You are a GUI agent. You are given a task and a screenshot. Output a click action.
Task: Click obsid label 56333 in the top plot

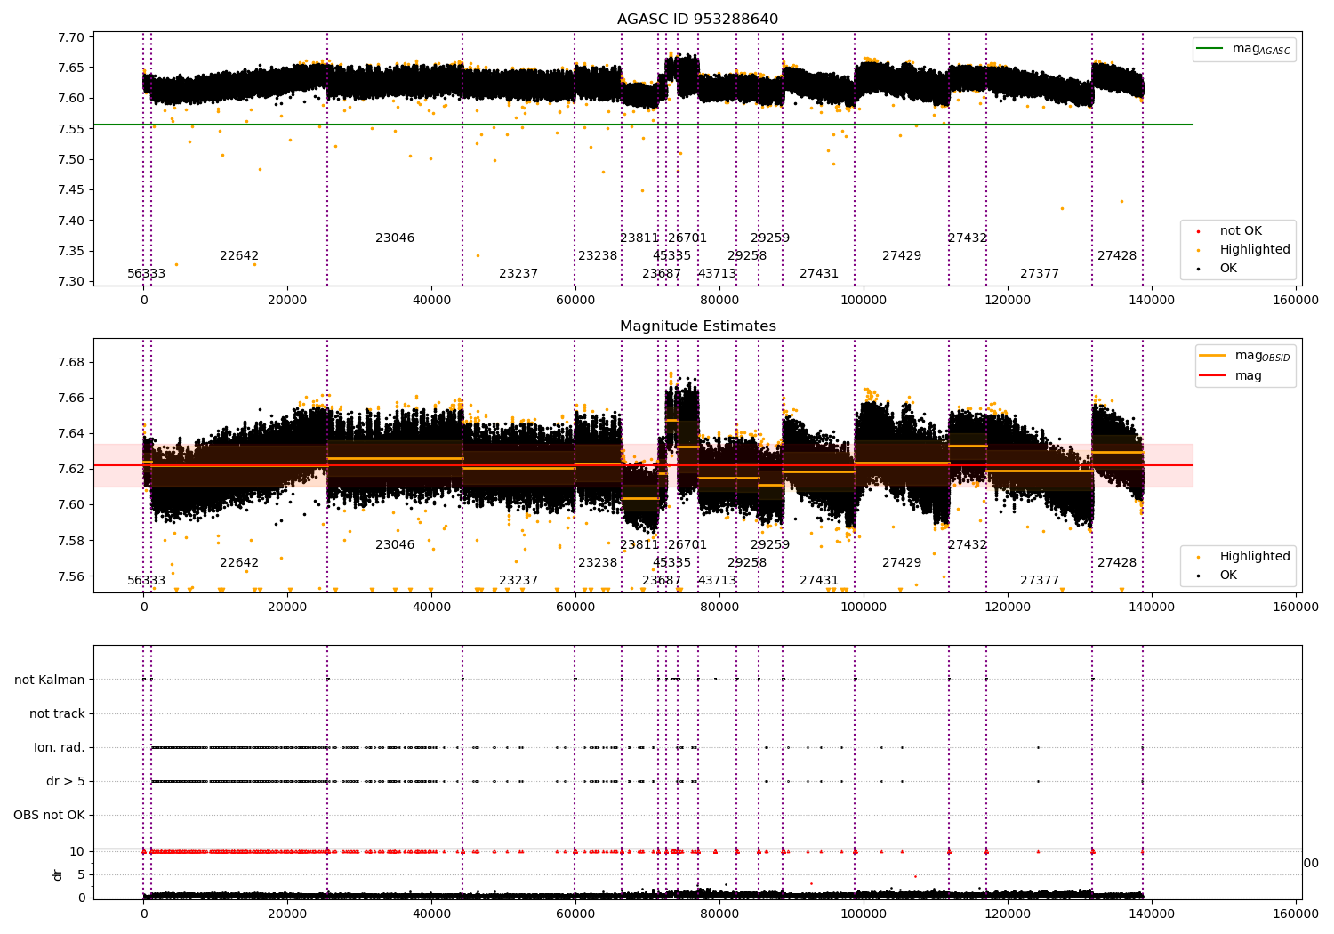[x=146, y=273]
